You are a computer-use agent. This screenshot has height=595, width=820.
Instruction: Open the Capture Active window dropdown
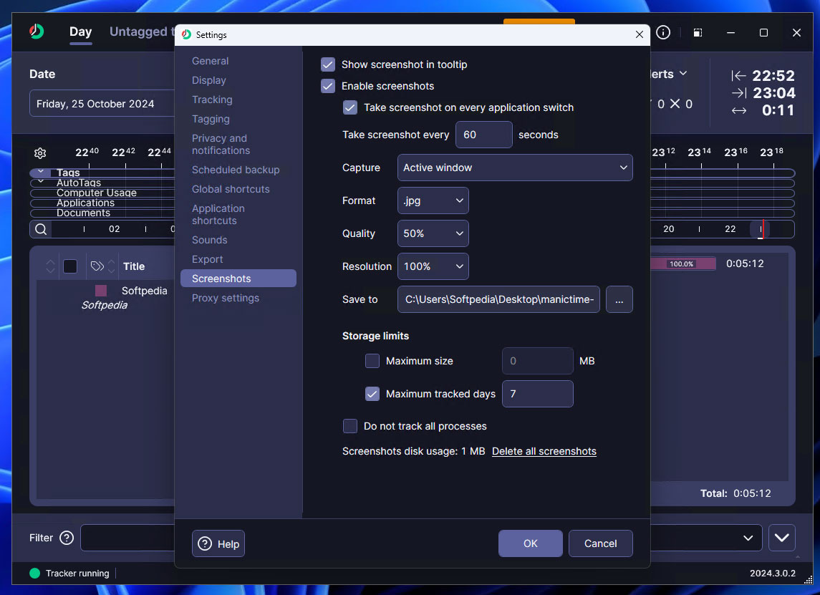point(515,168)
